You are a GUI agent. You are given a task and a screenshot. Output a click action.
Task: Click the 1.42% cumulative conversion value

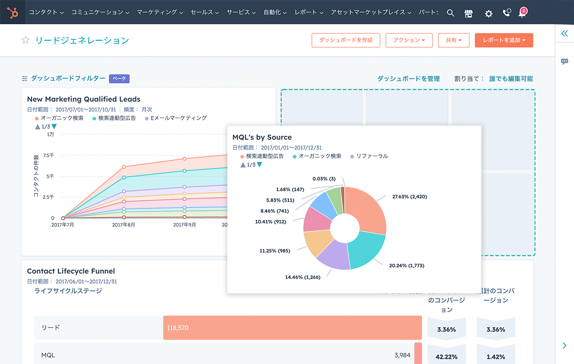pos(496,357)
